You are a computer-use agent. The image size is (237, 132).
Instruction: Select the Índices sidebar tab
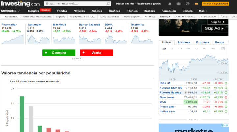pos(167,42)
